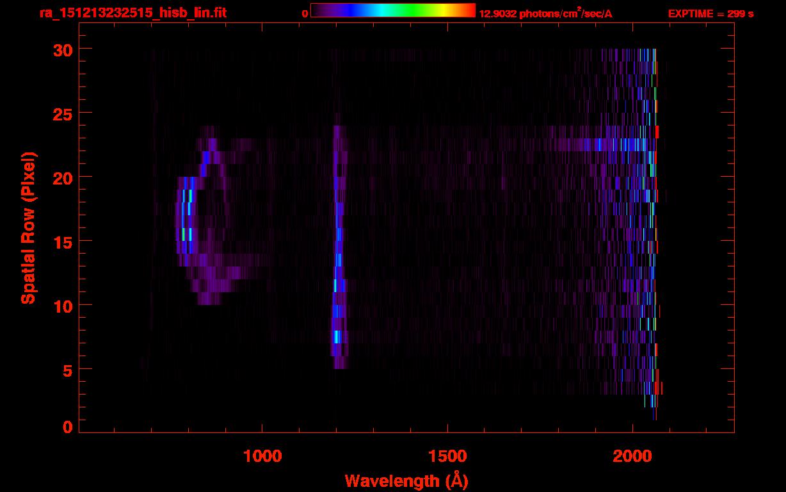
Task: Click the color scale bar at top
Action: coord(393,10)
